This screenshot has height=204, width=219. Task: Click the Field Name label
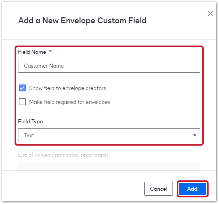click(x=32, y=52)
